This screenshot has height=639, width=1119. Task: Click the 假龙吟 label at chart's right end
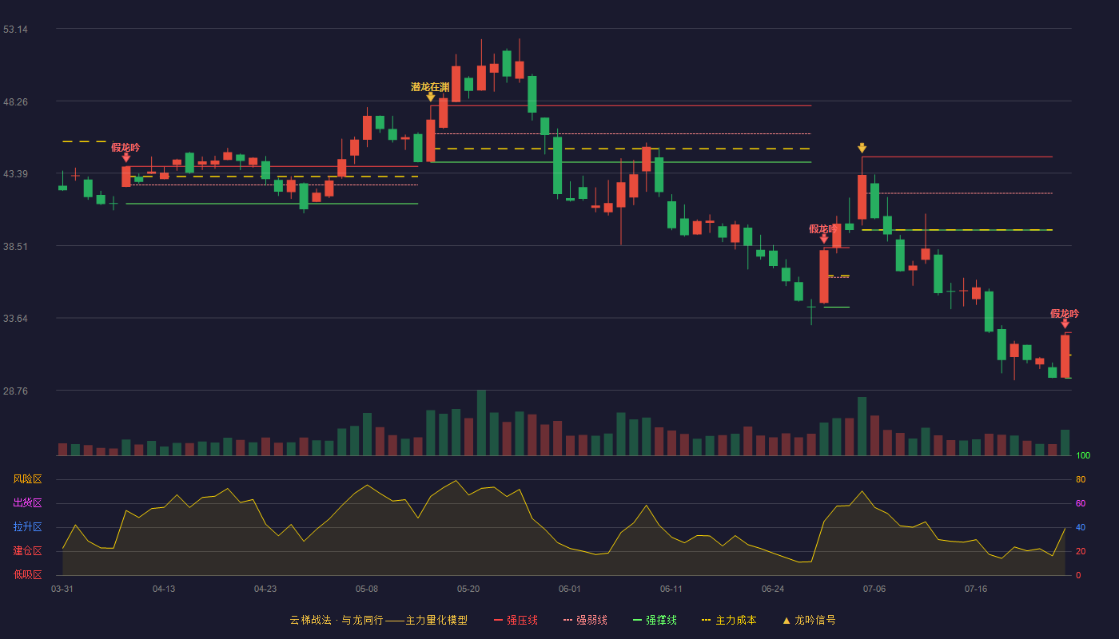pyautogui.click(x=1065, y=313)
